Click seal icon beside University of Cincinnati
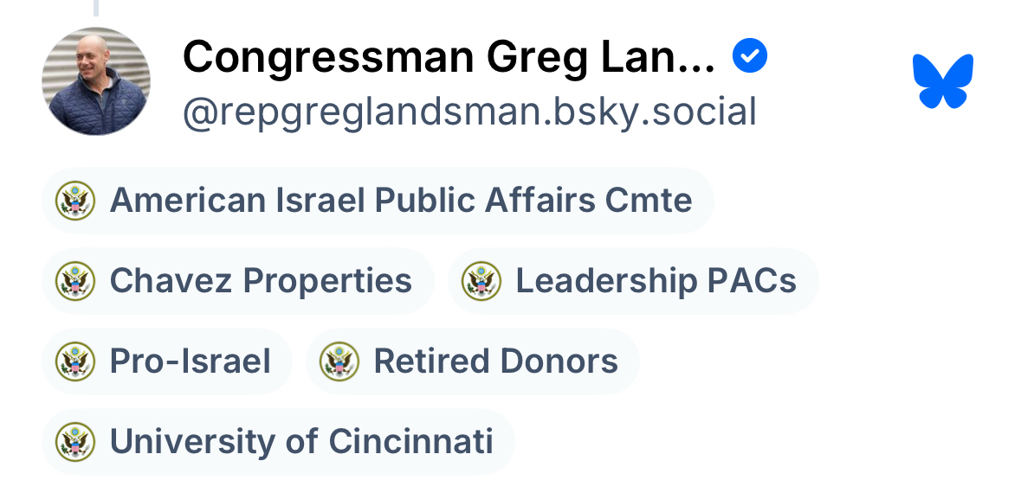Screen dimensions: 1021x499 (x=75, y=442)
